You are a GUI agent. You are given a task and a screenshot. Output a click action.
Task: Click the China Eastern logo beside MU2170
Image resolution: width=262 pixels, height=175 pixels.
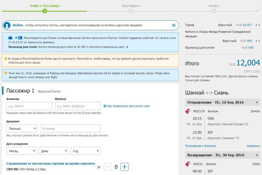pyautogui.click(x=188, y=111)
